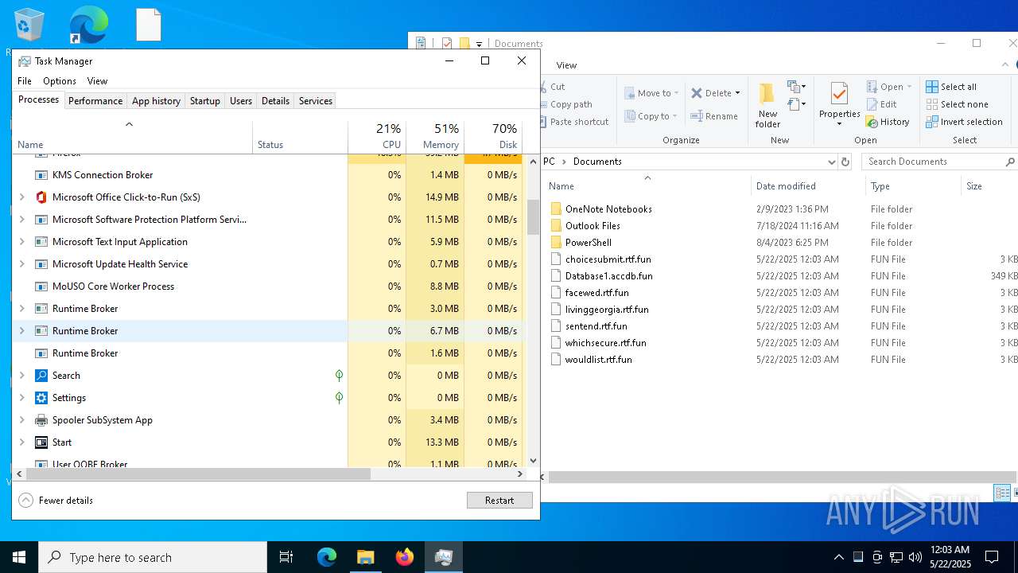1018x573 pixels.
Task: Switch to the Services tab
Action: click(316, 101)
